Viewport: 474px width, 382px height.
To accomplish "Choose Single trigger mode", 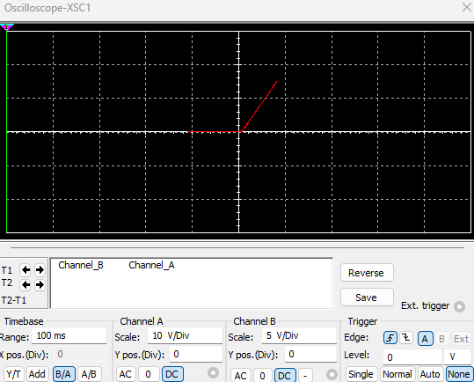I will pyautogui.click(x=361, y=374).
